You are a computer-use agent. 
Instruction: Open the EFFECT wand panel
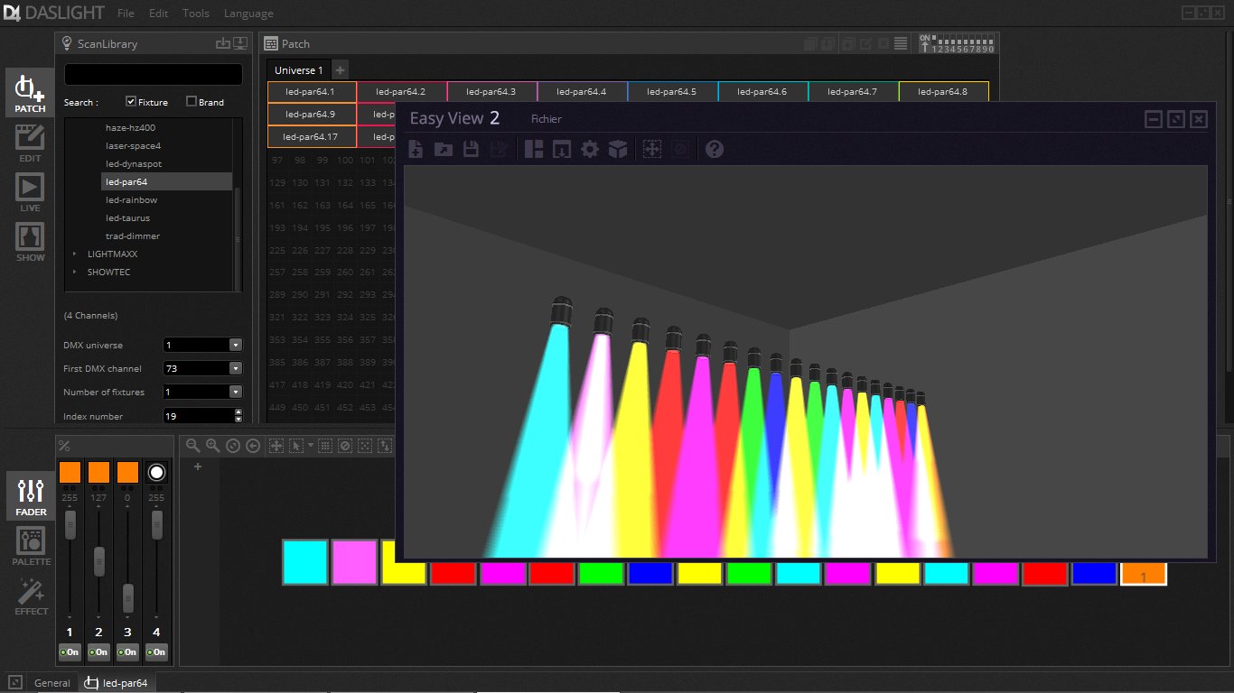(x=31, y=596)
